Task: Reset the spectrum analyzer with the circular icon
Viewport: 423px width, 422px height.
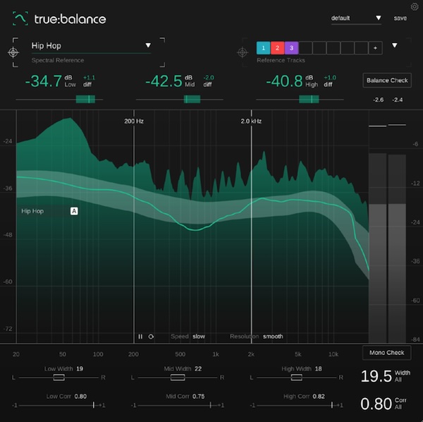Action: pos(151,337)
